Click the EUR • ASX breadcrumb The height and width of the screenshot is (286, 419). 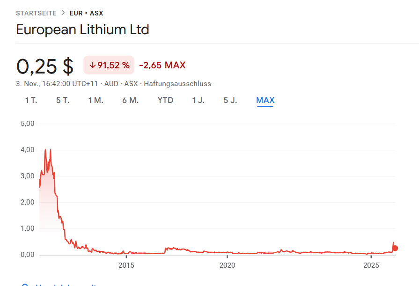coord(86,13)
